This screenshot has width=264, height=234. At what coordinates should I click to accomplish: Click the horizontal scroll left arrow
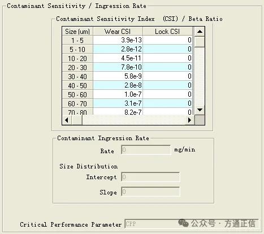point(67,120)
